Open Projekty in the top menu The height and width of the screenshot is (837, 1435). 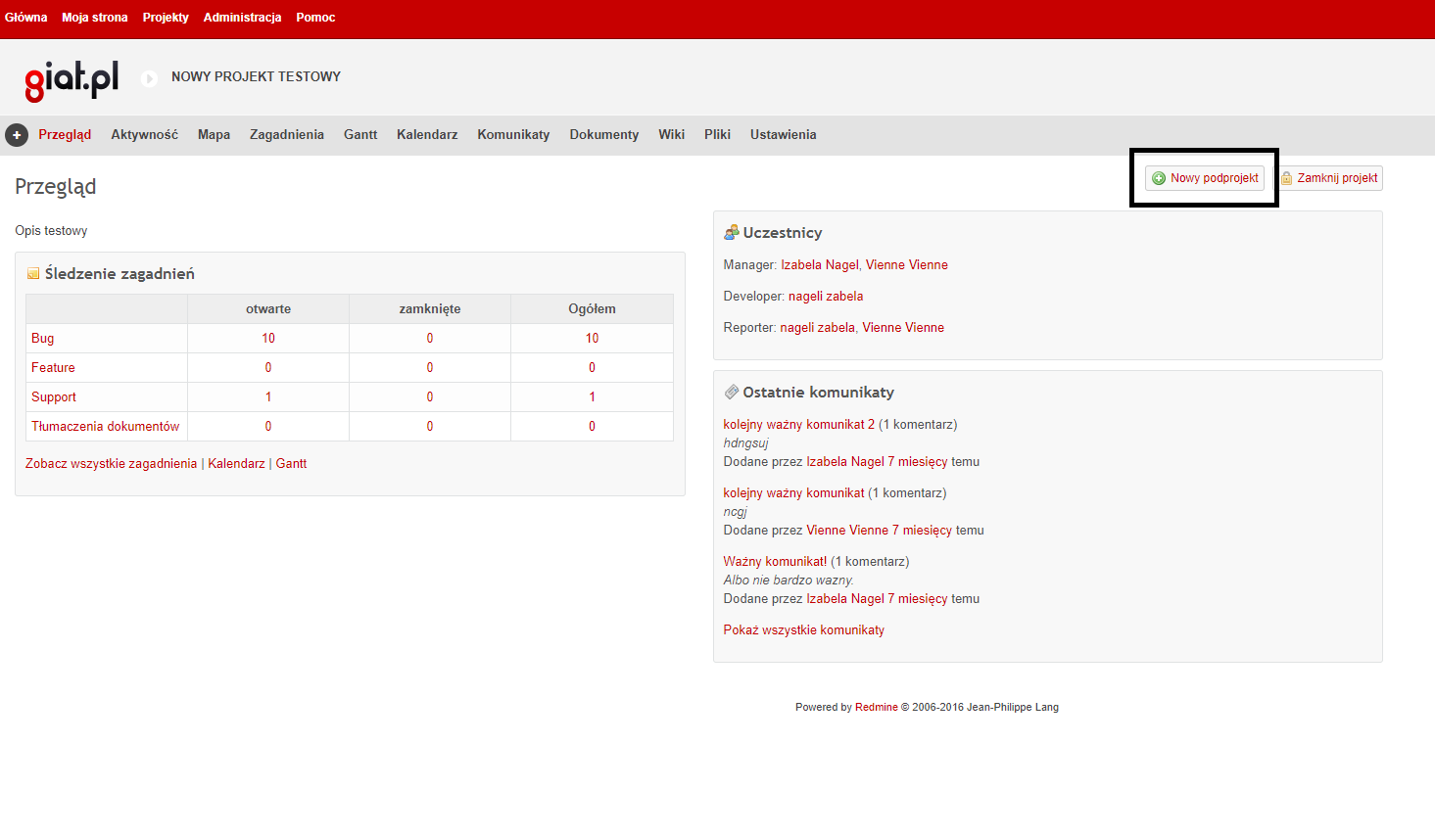coord(166,18)
